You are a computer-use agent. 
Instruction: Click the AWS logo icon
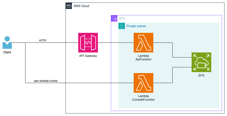pos(69,6)
